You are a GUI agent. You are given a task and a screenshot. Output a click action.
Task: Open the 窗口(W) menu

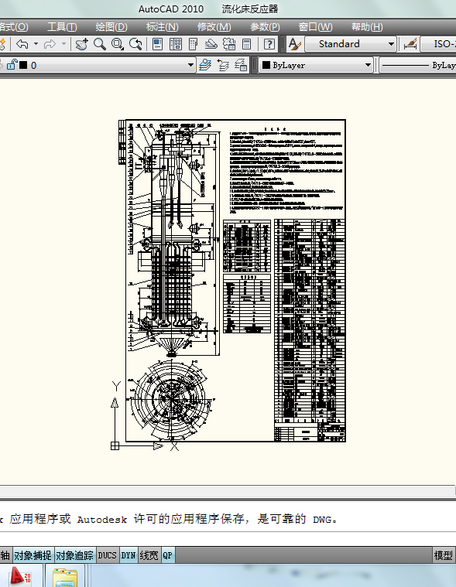[316, 27]
